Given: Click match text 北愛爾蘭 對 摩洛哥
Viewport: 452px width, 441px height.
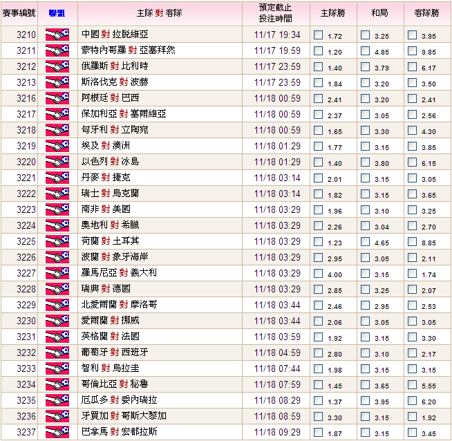Looking at the screenshot, I should (119, 304).
